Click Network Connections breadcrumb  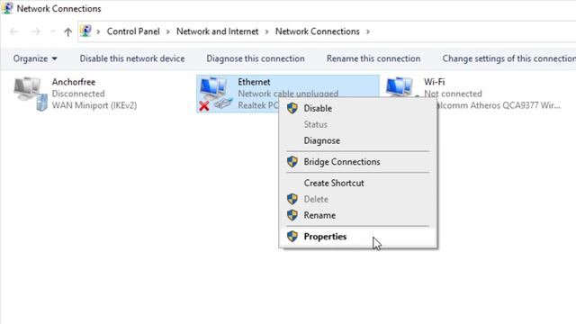(x=318, y=31)
